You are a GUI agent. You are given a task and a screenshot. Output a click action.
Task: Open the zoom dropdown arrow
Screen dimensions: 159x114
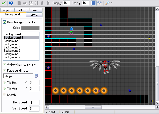click(112, 3)
